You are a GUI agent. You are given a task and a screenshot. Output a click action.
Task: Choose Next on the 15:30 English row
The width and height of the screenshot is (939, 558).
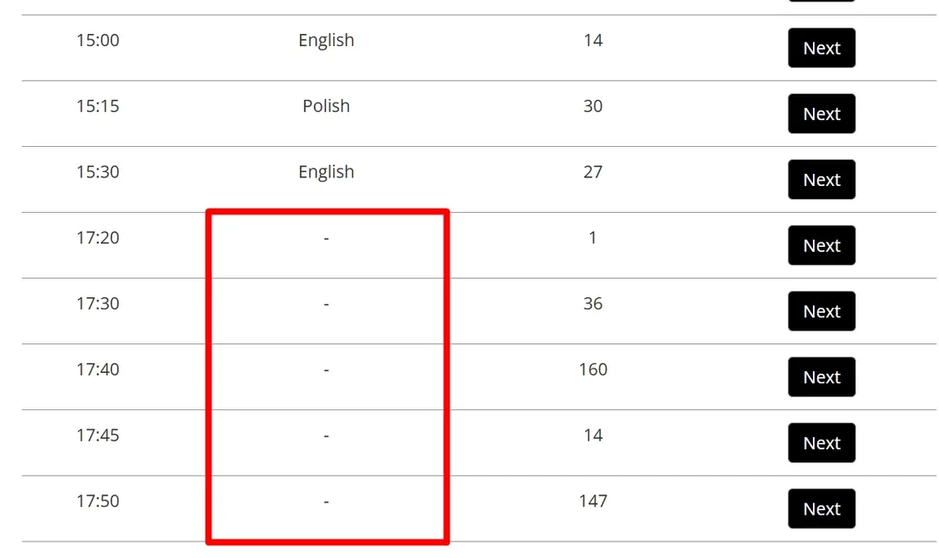click(x=821, y=180)
